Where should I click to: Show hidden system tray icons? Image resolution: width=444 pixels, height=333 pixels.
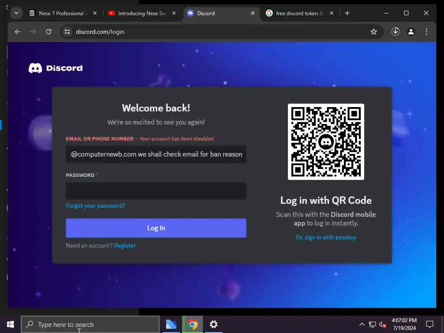click(x=362, y=324)
